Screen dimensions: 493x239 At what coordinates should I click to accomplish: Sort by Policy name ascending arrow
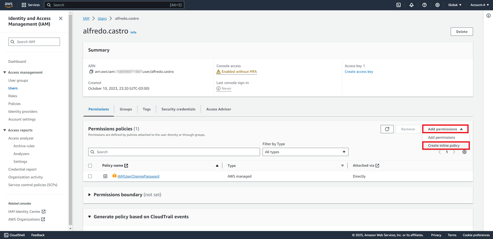tap(217, 166)
